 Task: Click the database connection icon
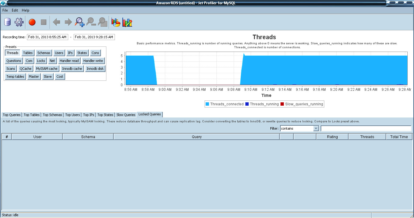[7, 22]
